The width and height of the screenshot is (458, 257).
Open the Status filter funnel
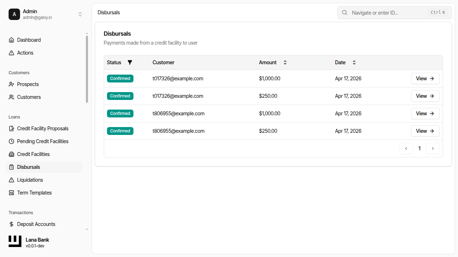tap(130, 62)
